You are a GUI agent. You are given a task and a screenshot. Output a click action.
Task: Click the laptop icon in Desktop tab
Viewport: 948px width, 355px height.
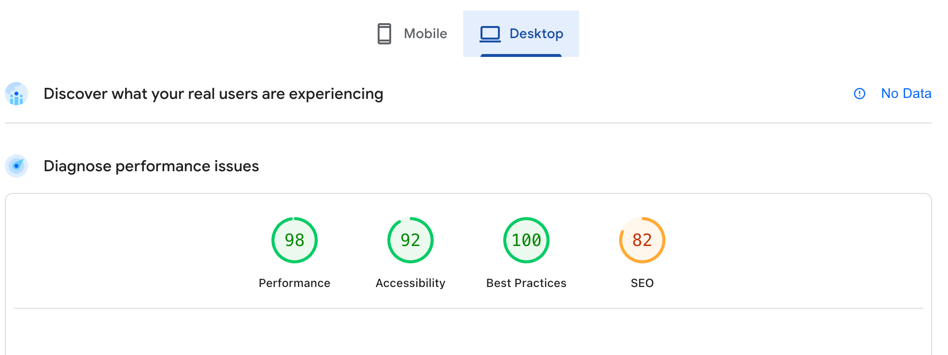490,34
